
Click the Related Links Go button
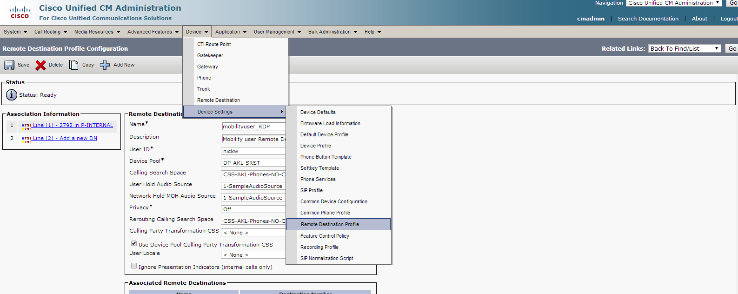click(x=732, y=48)
